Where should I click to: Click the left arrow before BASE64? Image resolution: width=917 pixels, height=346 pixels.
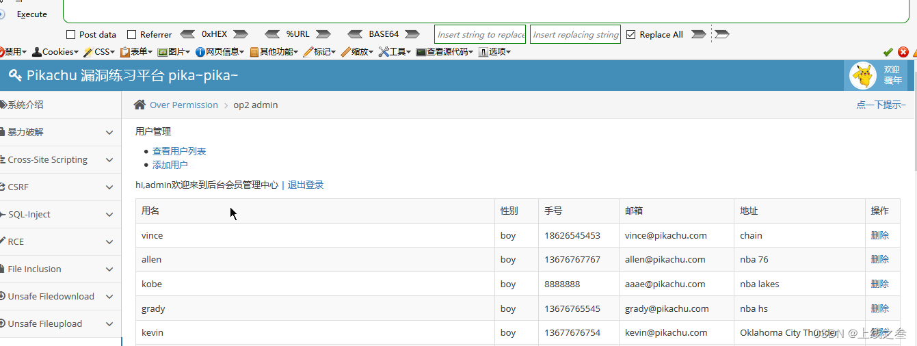355,34
